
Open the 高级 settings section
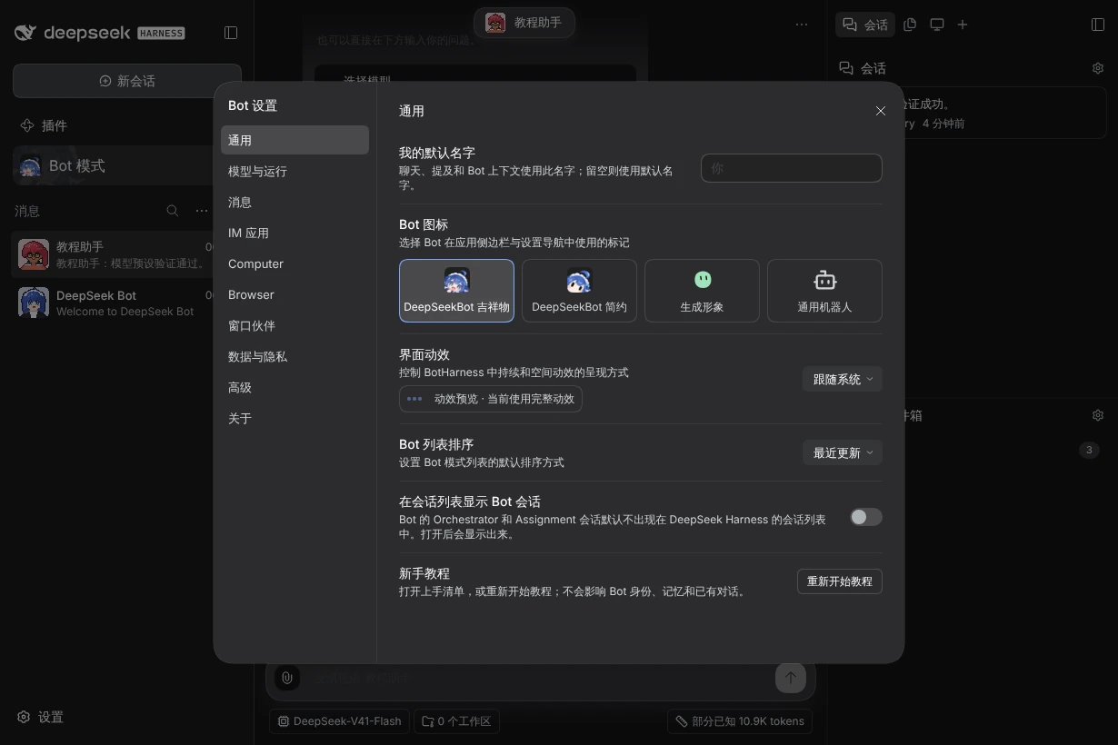(294, 387)
